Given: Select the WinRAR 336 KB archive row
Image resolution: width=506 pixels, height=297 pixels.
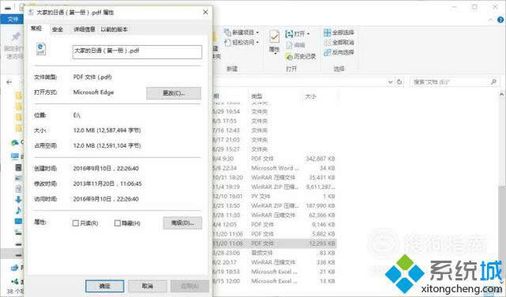Looking at the screenshot, I should 274,262.
